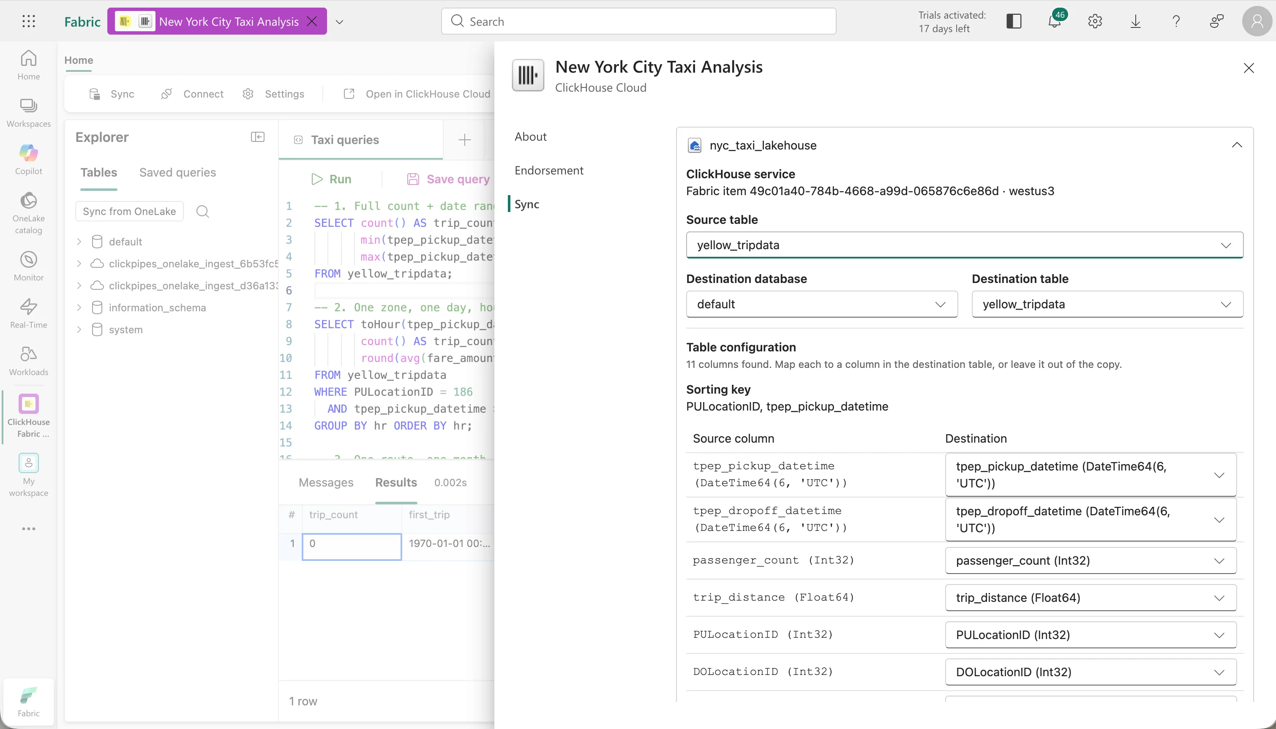Click into the Search field
This screenshot has width=1276, height=729.
pos(638,21)
